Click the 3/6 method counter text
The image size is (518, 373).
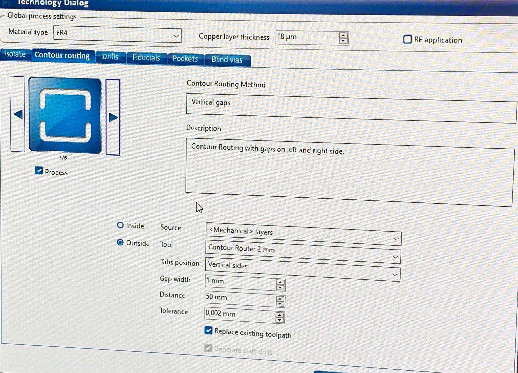[x=63, y=158]
